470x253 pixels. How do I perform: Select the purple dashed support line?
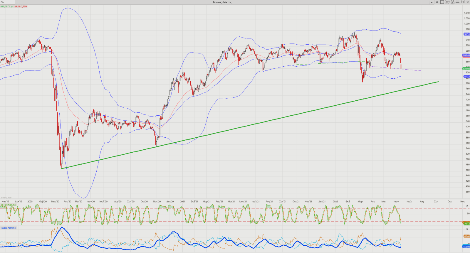click(396, 68)
